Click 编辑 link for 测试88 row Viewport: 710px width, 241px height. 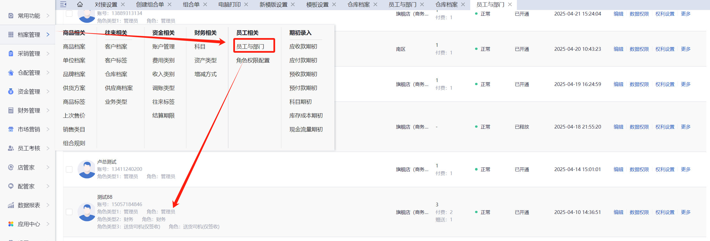(618, 212)
